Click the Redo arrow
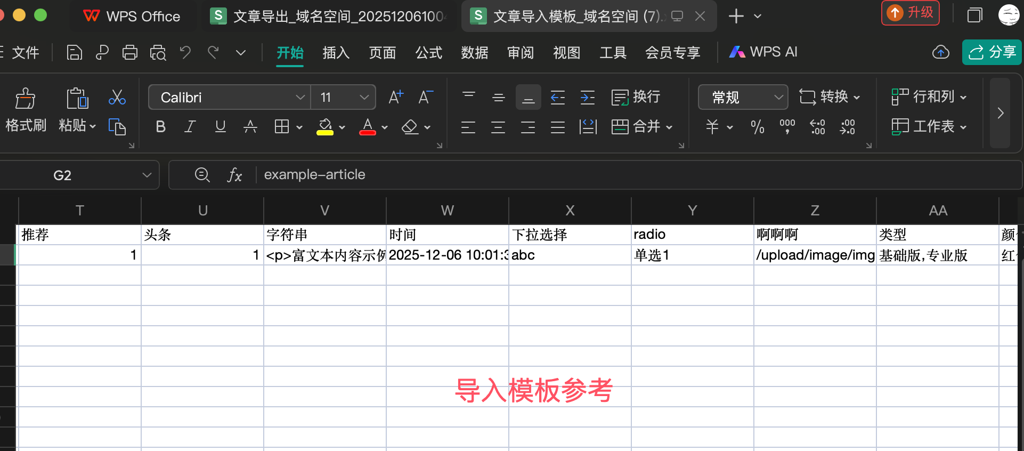The width and height of the screenshot is (1024, 451). point(214,52)
